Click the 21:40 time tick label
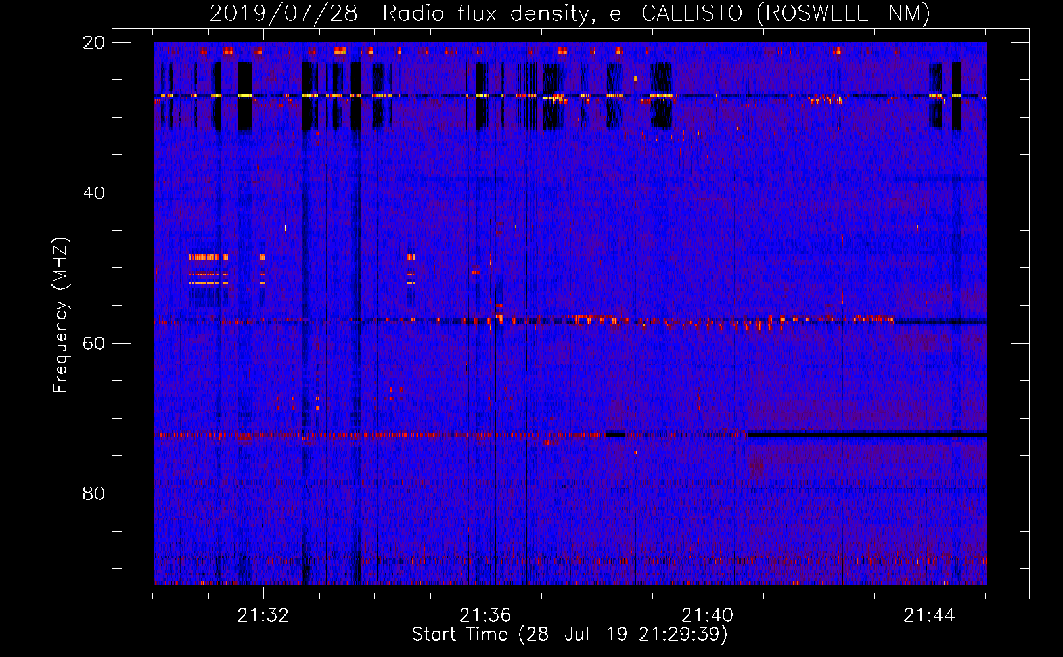 coord(708,616)
